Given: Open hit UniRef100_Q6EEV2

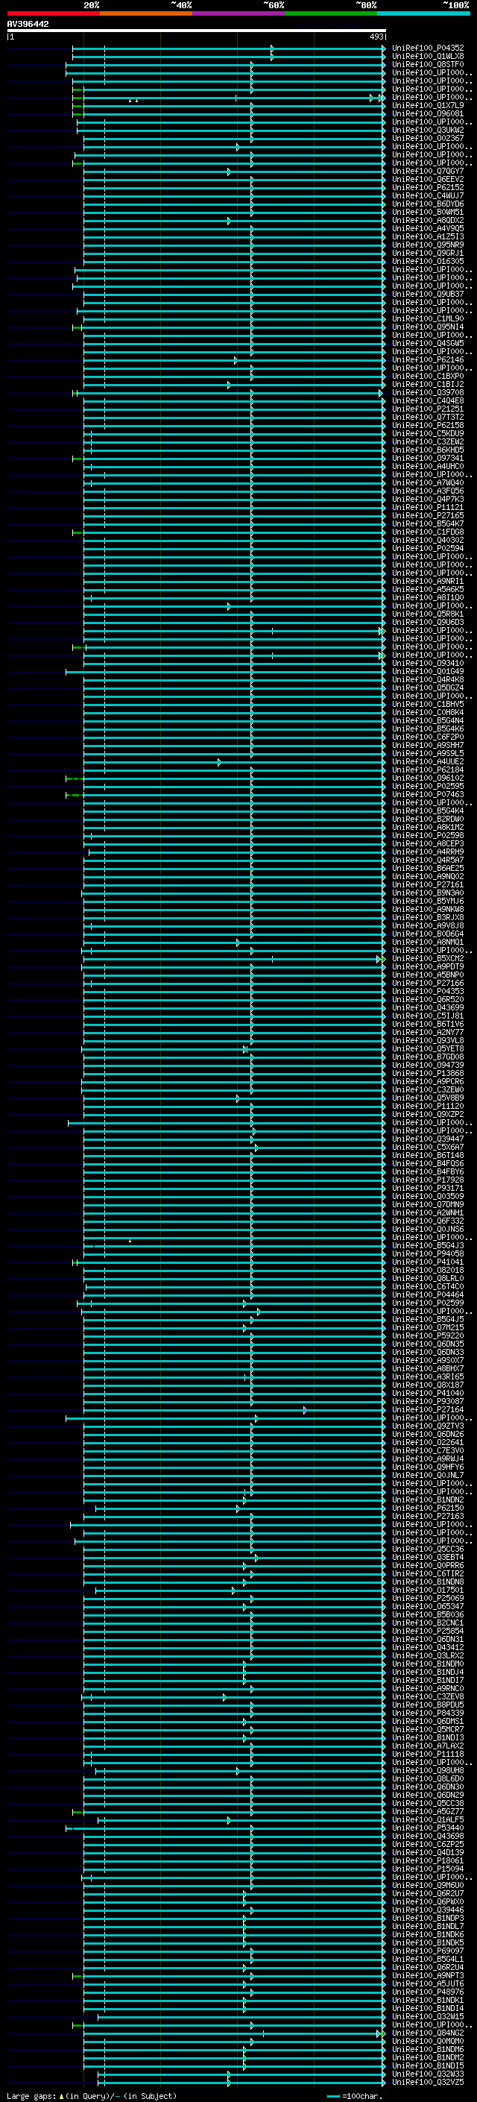Looking at the screenshot, I should click(x=428, y=180).
